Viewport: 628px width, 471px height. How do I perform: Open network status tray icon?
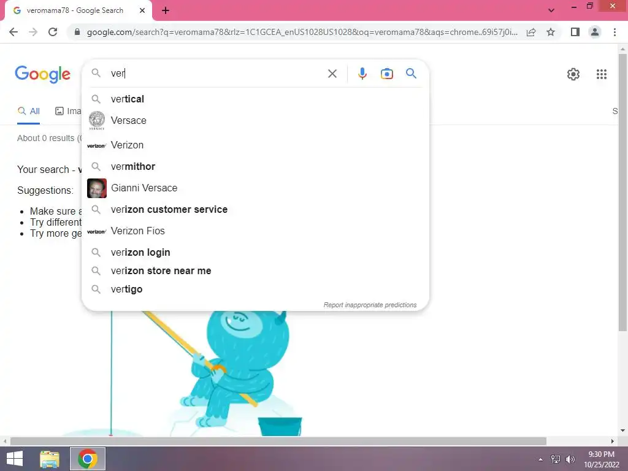click(556, 459)
